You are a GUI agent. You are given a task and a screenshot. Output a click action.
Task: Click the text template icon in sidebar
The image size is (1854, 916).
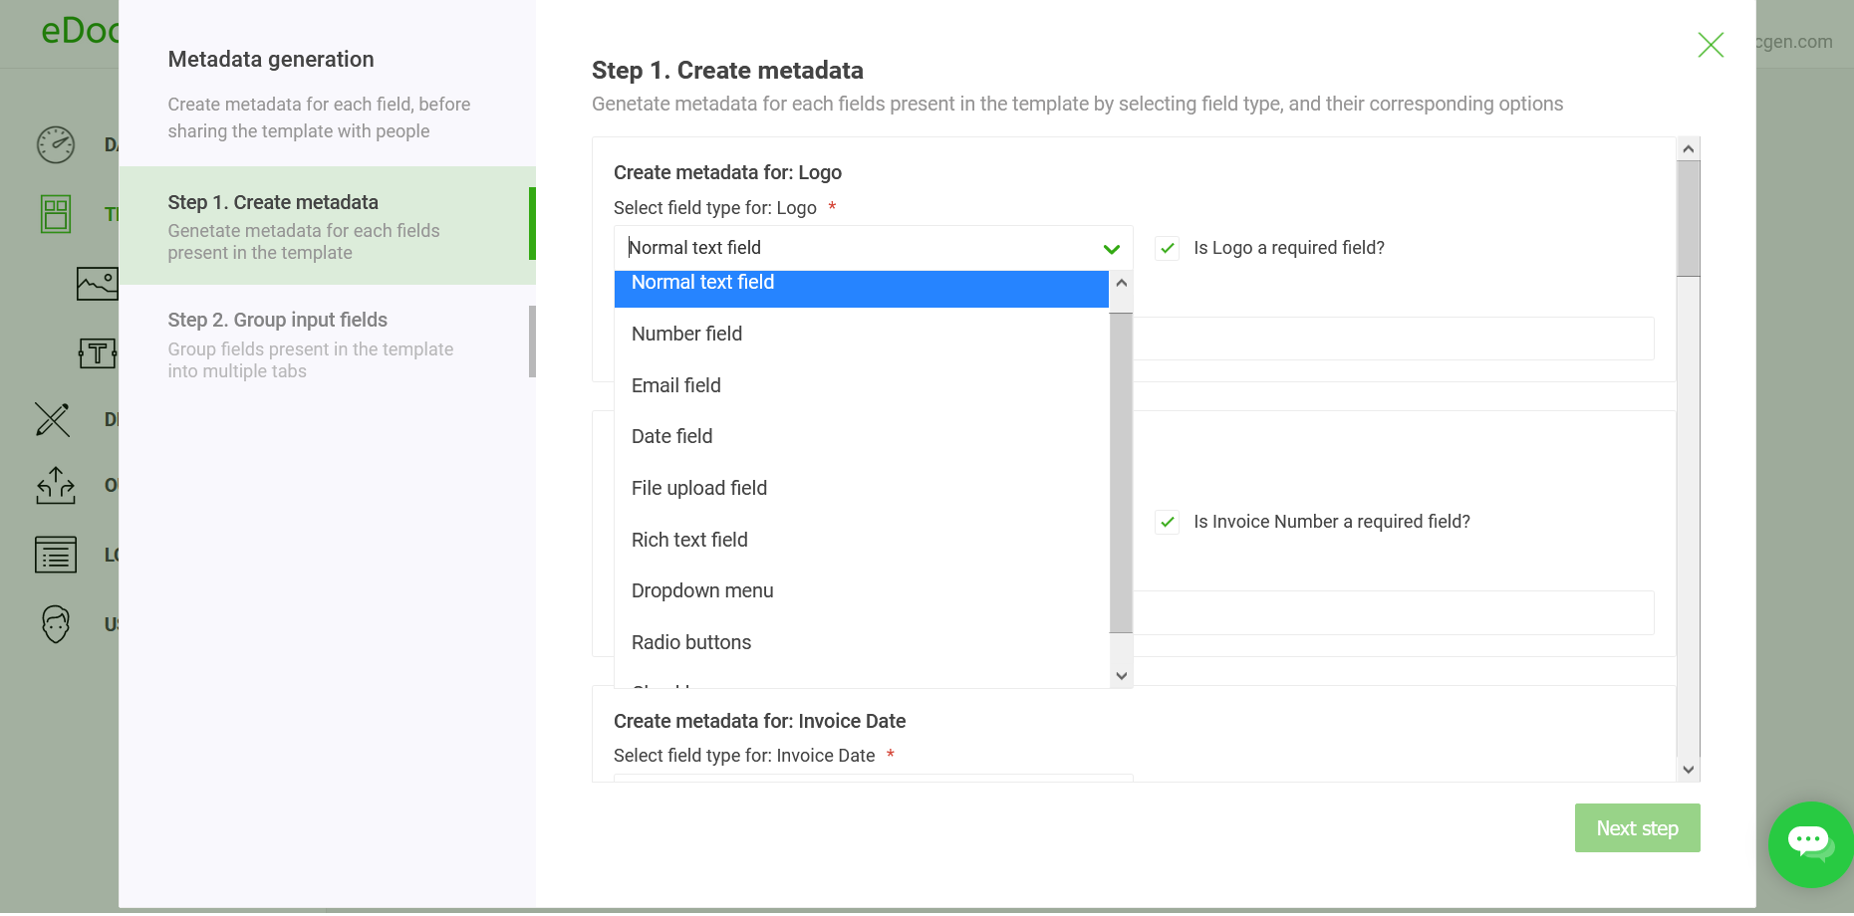[97, 352]
